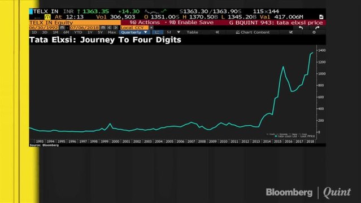This screenshot has width=361, height=203.
Task: Click the 1400 price axis label
Action: (x=322, y=50)
